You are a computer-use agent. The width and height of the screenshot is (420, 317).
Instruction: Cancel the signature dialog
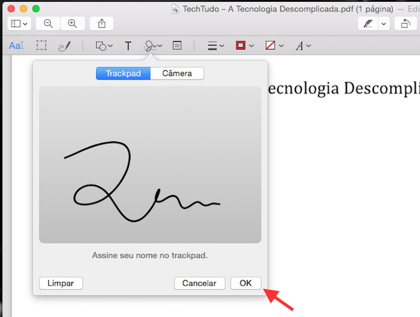pyautogui.click(x=199, y=283)
